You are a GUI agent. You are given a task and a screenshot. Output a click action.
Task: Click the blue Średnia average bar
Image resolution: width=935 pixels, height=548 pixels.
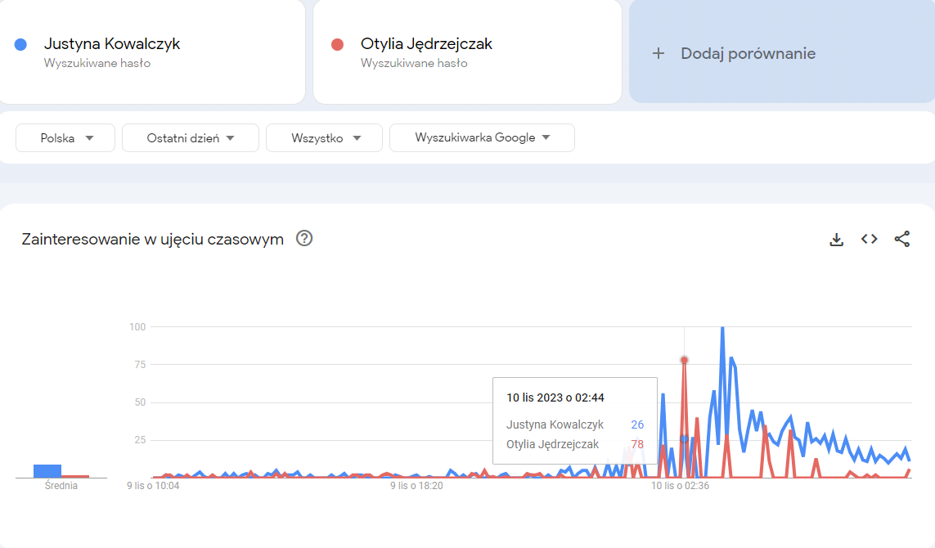[47, 471]
